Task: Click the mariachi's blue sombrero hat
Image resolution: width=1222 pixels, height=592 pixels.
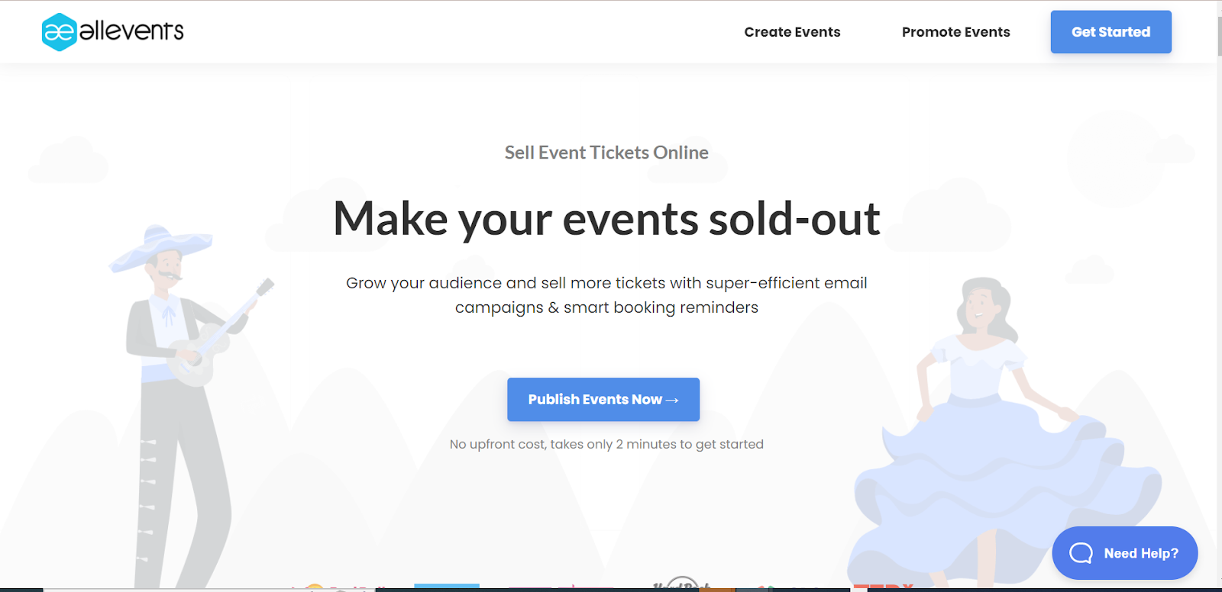Action: [159, 246]
